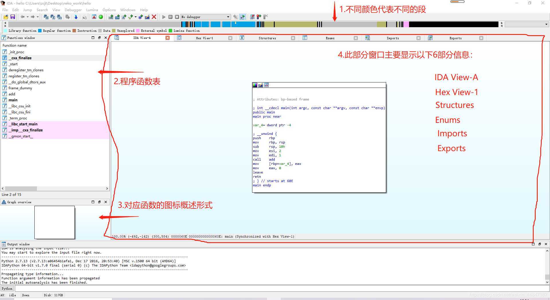550x300 pixels.
Task: Switch to the Imports tab
Action: (393, 38)
